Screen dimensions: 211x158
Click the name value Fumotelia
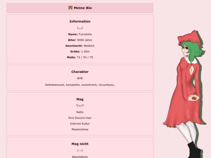[85, 34]
